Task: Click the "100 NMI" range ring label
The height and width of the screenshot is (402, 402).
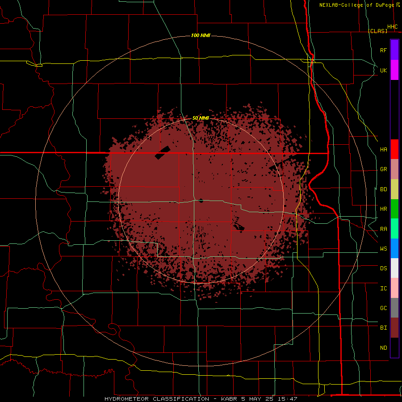Action: 201,35
